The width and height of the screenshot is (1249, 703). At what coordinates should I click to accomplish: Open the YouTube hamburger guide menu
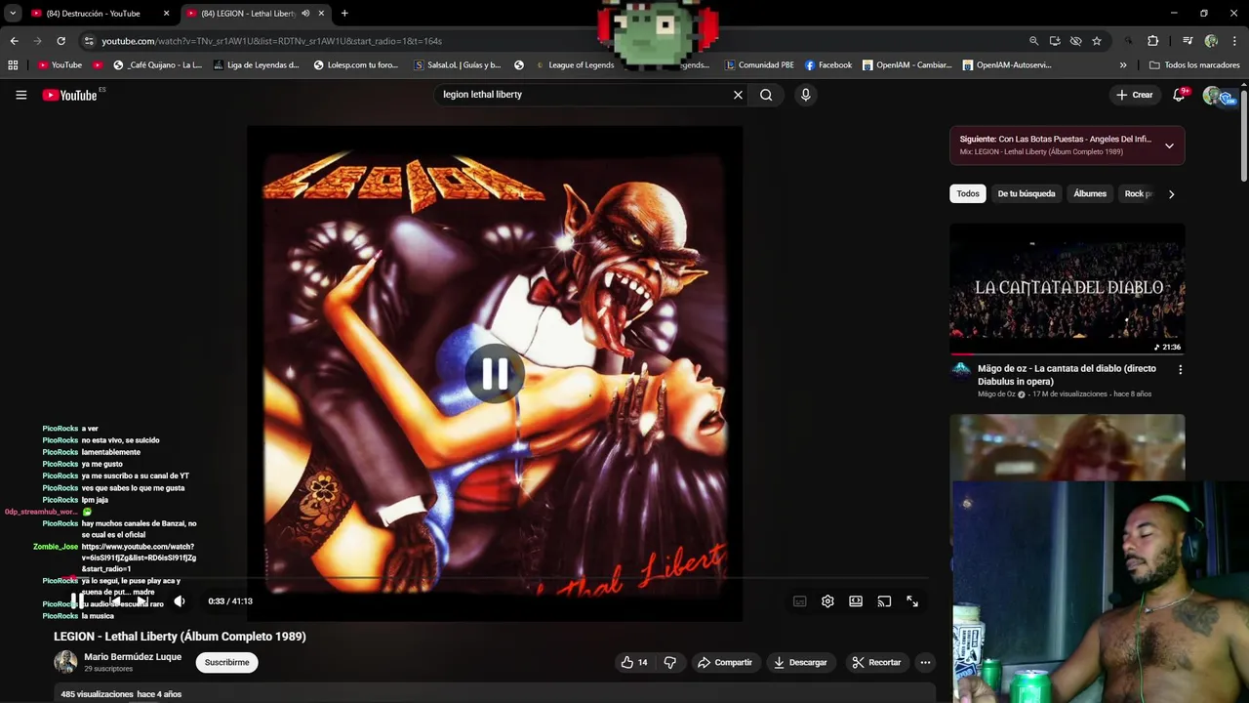click(x=20, y=95)
